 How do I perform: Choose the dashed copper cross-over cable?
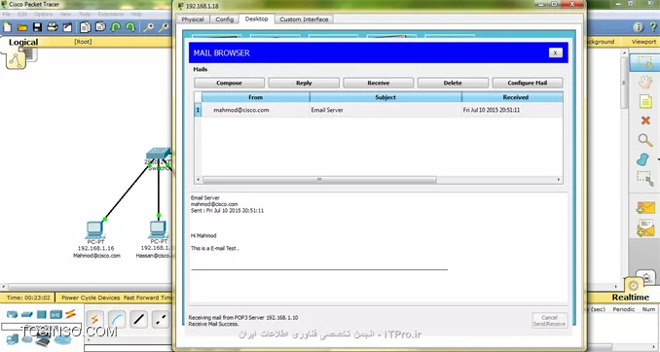pos(161,320)
